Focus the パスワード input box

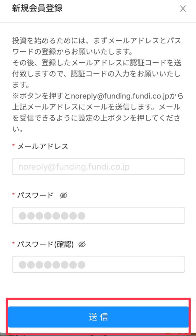pyautogui.click(x=98, y=215)
